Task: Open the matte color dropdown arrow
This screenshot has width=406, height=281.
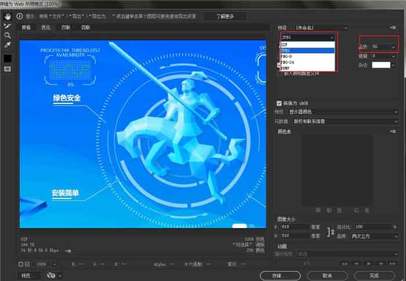Action: [393, 65]
